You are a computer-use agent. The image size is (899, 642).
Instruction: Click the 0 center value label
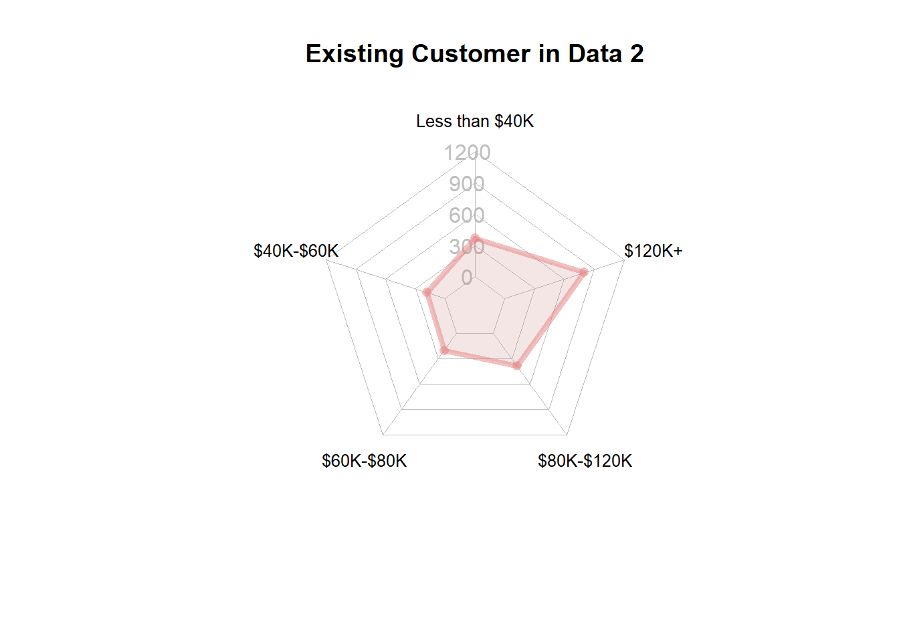(467, 278)
